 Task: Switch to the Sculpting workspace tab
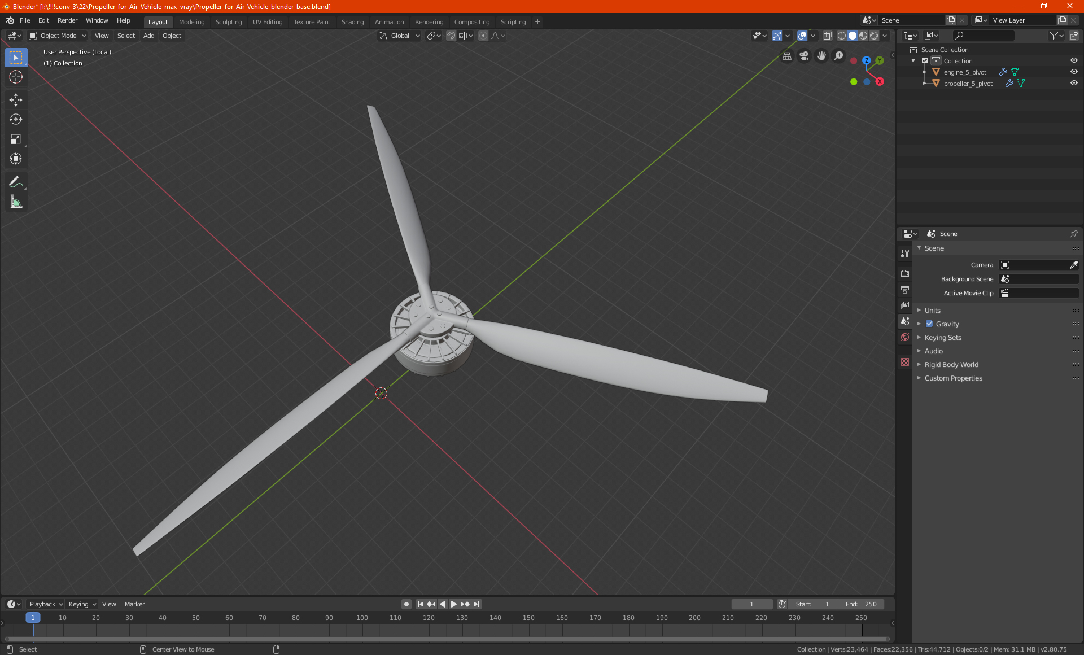click(228, 22)
